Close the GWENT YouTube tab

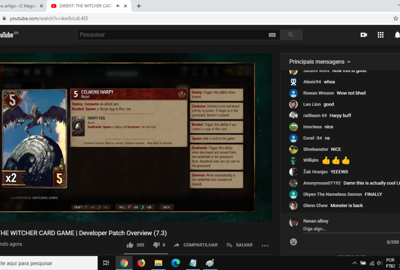tap(125, 6)
